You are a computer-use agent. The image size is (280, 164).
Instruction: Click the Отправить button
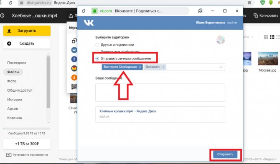coord(225,154)
